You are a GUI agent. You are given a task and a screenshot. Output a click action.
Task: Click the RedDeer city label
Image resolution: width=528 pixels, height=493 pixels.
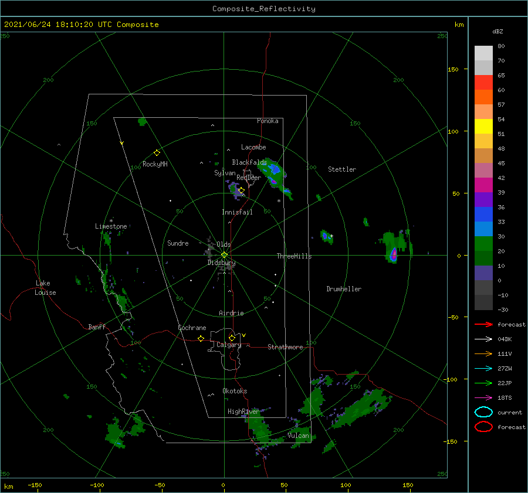[x=249, y=178]
